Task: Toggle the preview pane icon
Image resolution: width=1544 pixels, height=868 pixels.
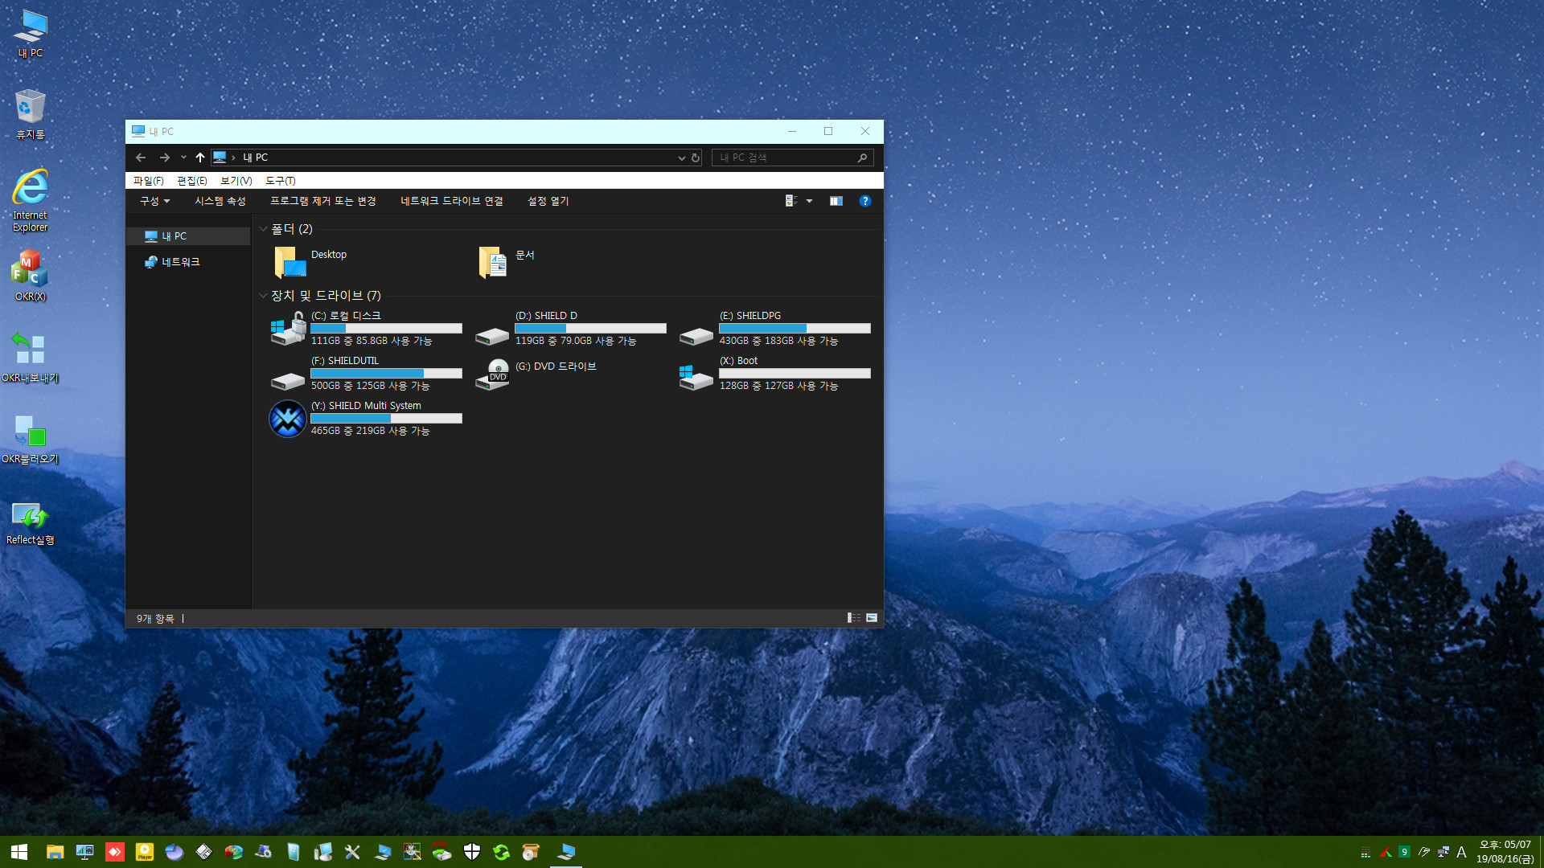Action: pos(836,201)
